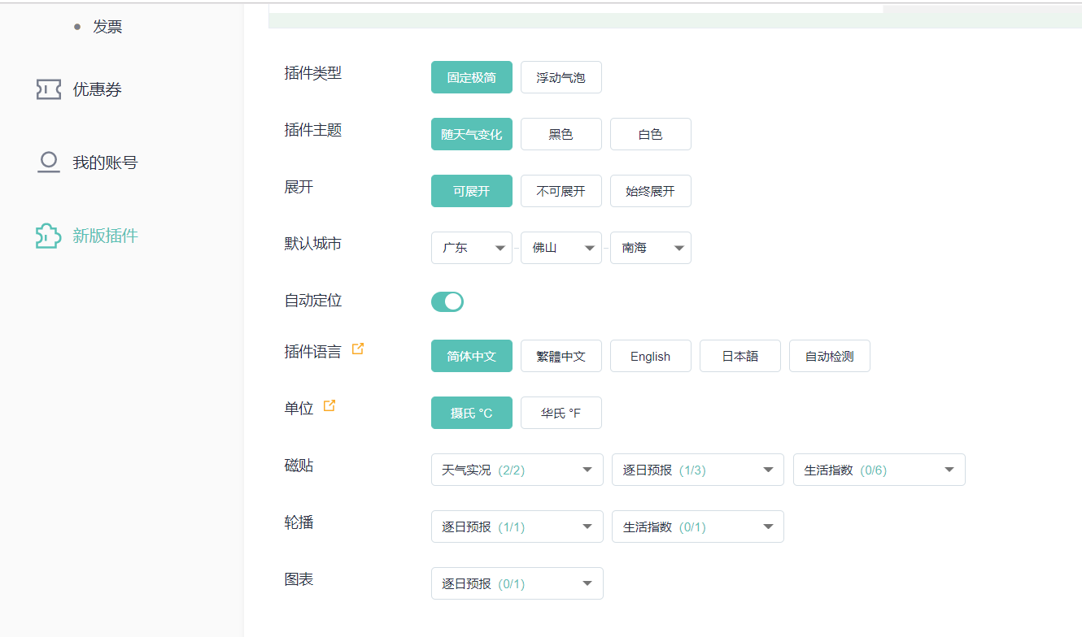Toggle the 自动定位 switch
Screen dimensions: 1082x637
click(447, 302)
